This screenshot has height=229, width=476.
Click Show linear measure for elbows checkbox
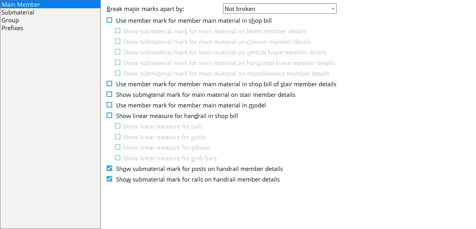tap(118, 147)
